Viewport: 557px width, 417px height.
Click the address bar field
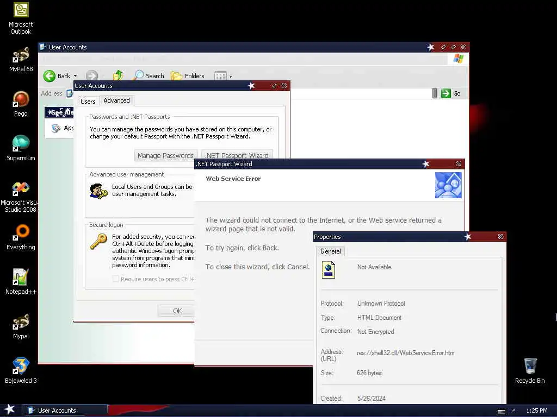click(361, 93)
